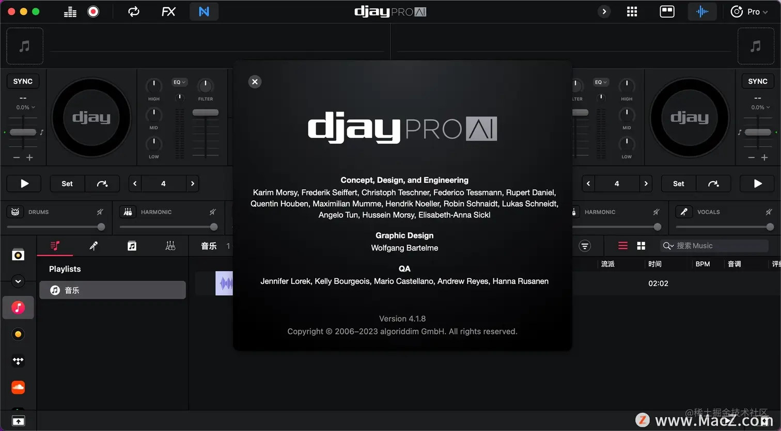Click the loop sync arrows icon
The image size is (781, 431).
(x=134, y=11)
